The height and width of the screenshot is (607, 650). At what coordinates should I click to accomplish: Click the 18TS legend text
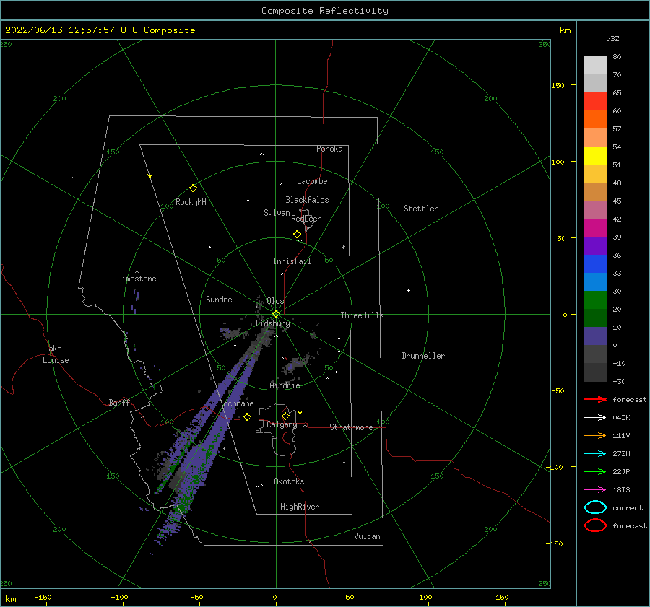[x=621, y=490]
